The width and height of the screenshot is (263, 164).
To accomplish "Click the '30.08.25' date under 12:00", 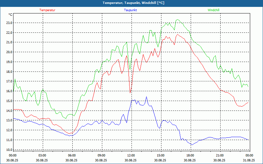I will 131,160.
